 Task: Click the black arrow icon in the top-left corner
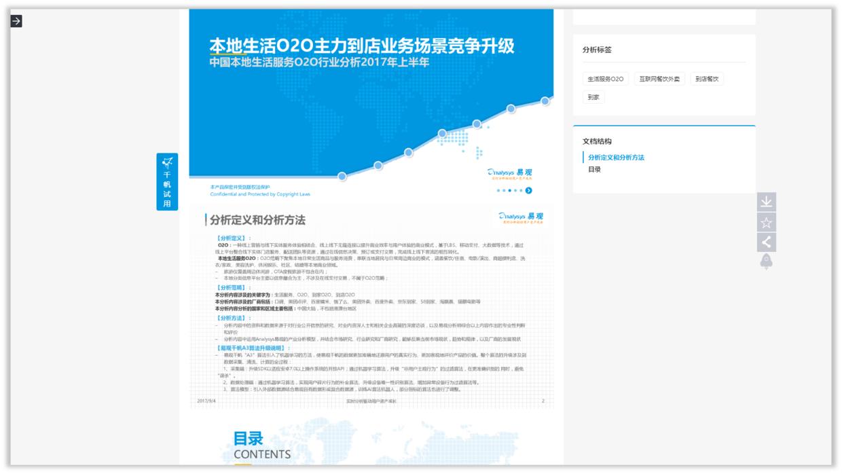pyautogui.click(x=15, y=22)
